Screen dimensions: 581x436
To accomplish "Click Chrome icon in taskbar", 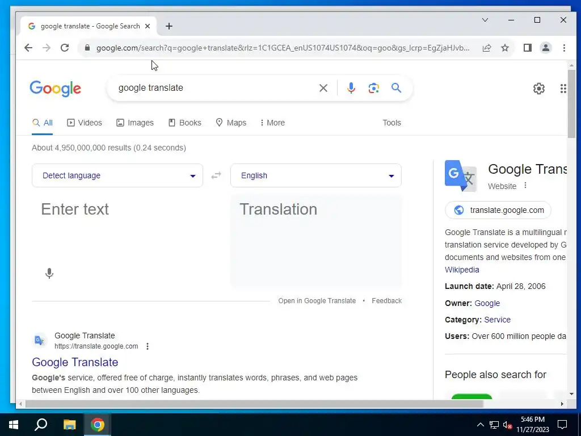I will coord(98,425).
